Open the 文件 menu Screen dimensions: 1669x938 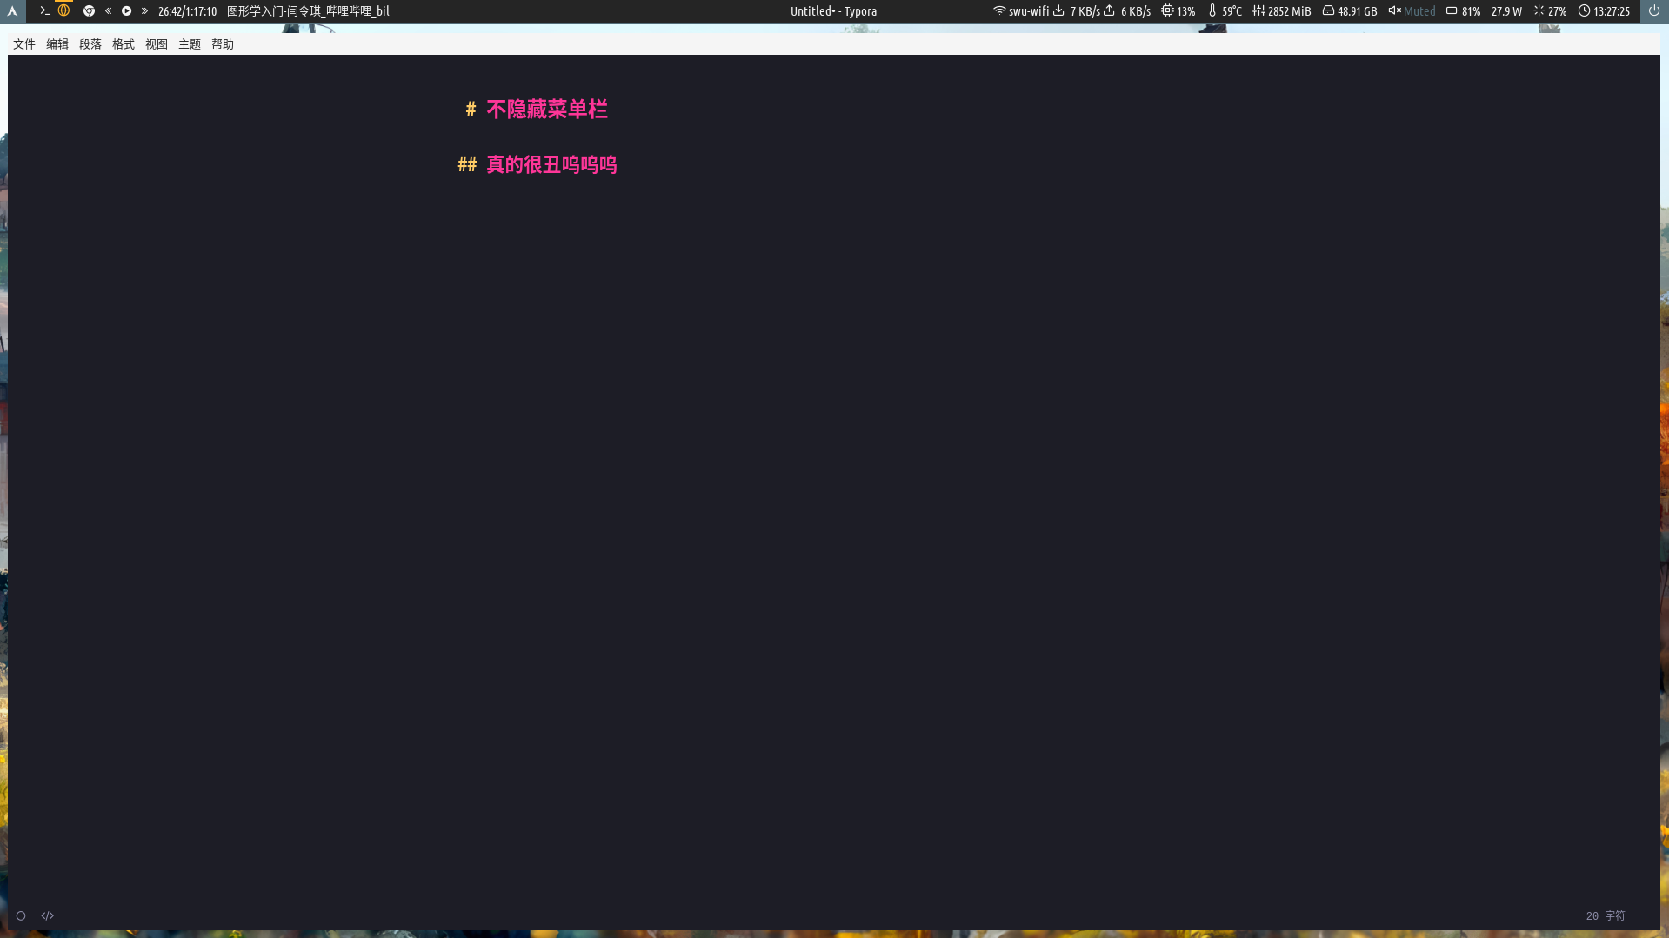pos(24,43)
